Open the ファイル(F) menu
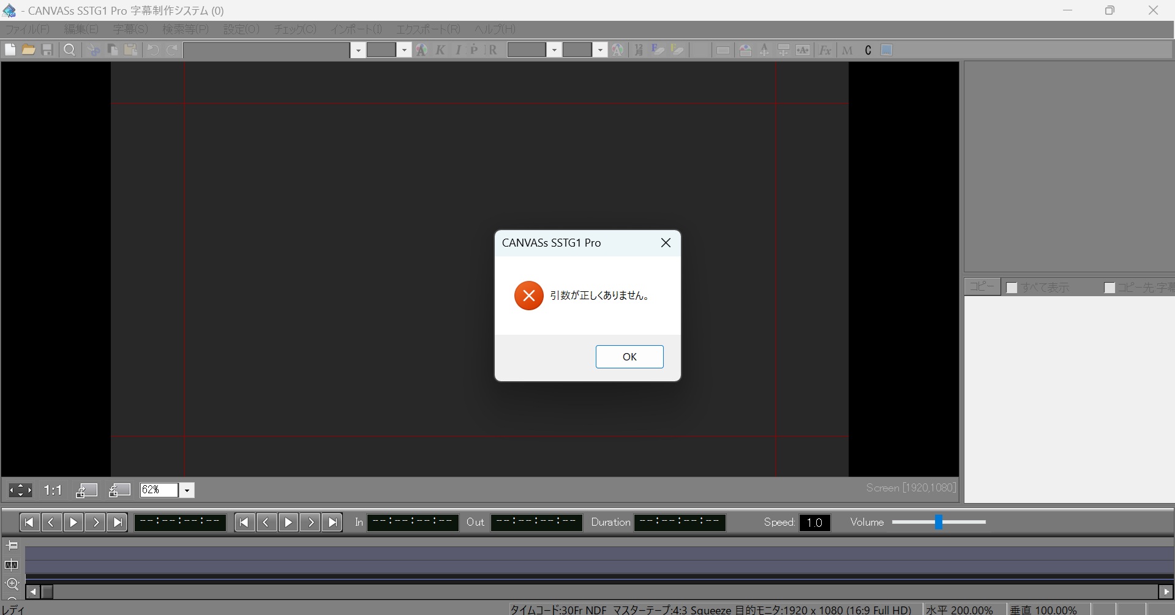Screen dimensions: 1175x615 (27, 29)
